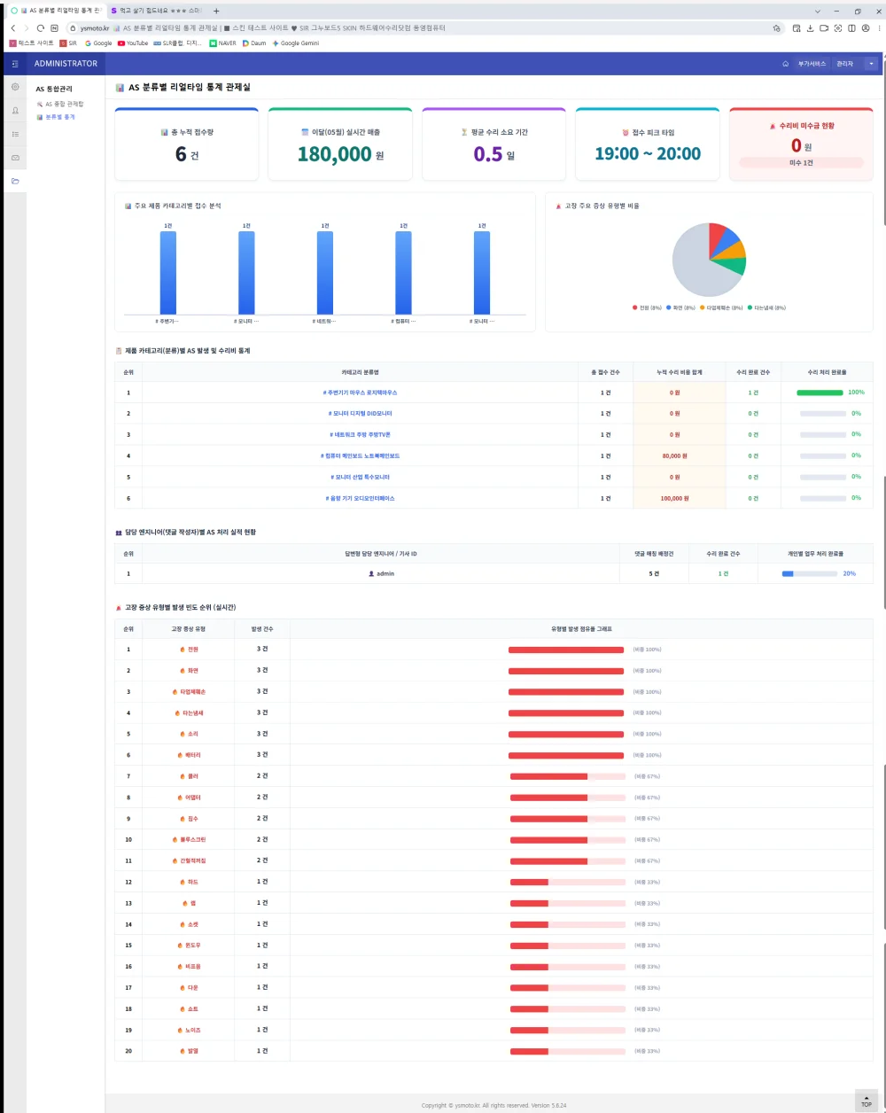Open the AS 종합 관제탑 menu item
Image resolution: width=886 pixels, height=1113 pixels.
(60, 104)
